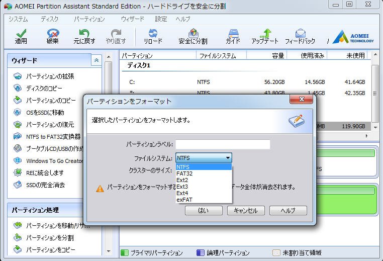Click the 論理パーティション blue legend swatch
The height and width of the screenshot is (261, 383).
(x=201, y=252)
